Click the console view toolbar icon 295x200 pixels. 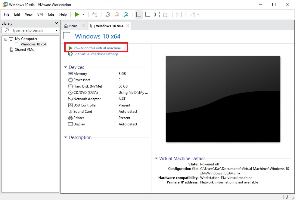(x=179, y=14)
